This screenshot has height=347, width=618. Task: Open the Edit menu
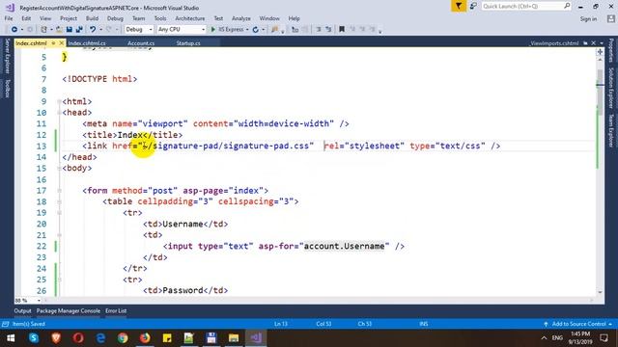(26, 18)
